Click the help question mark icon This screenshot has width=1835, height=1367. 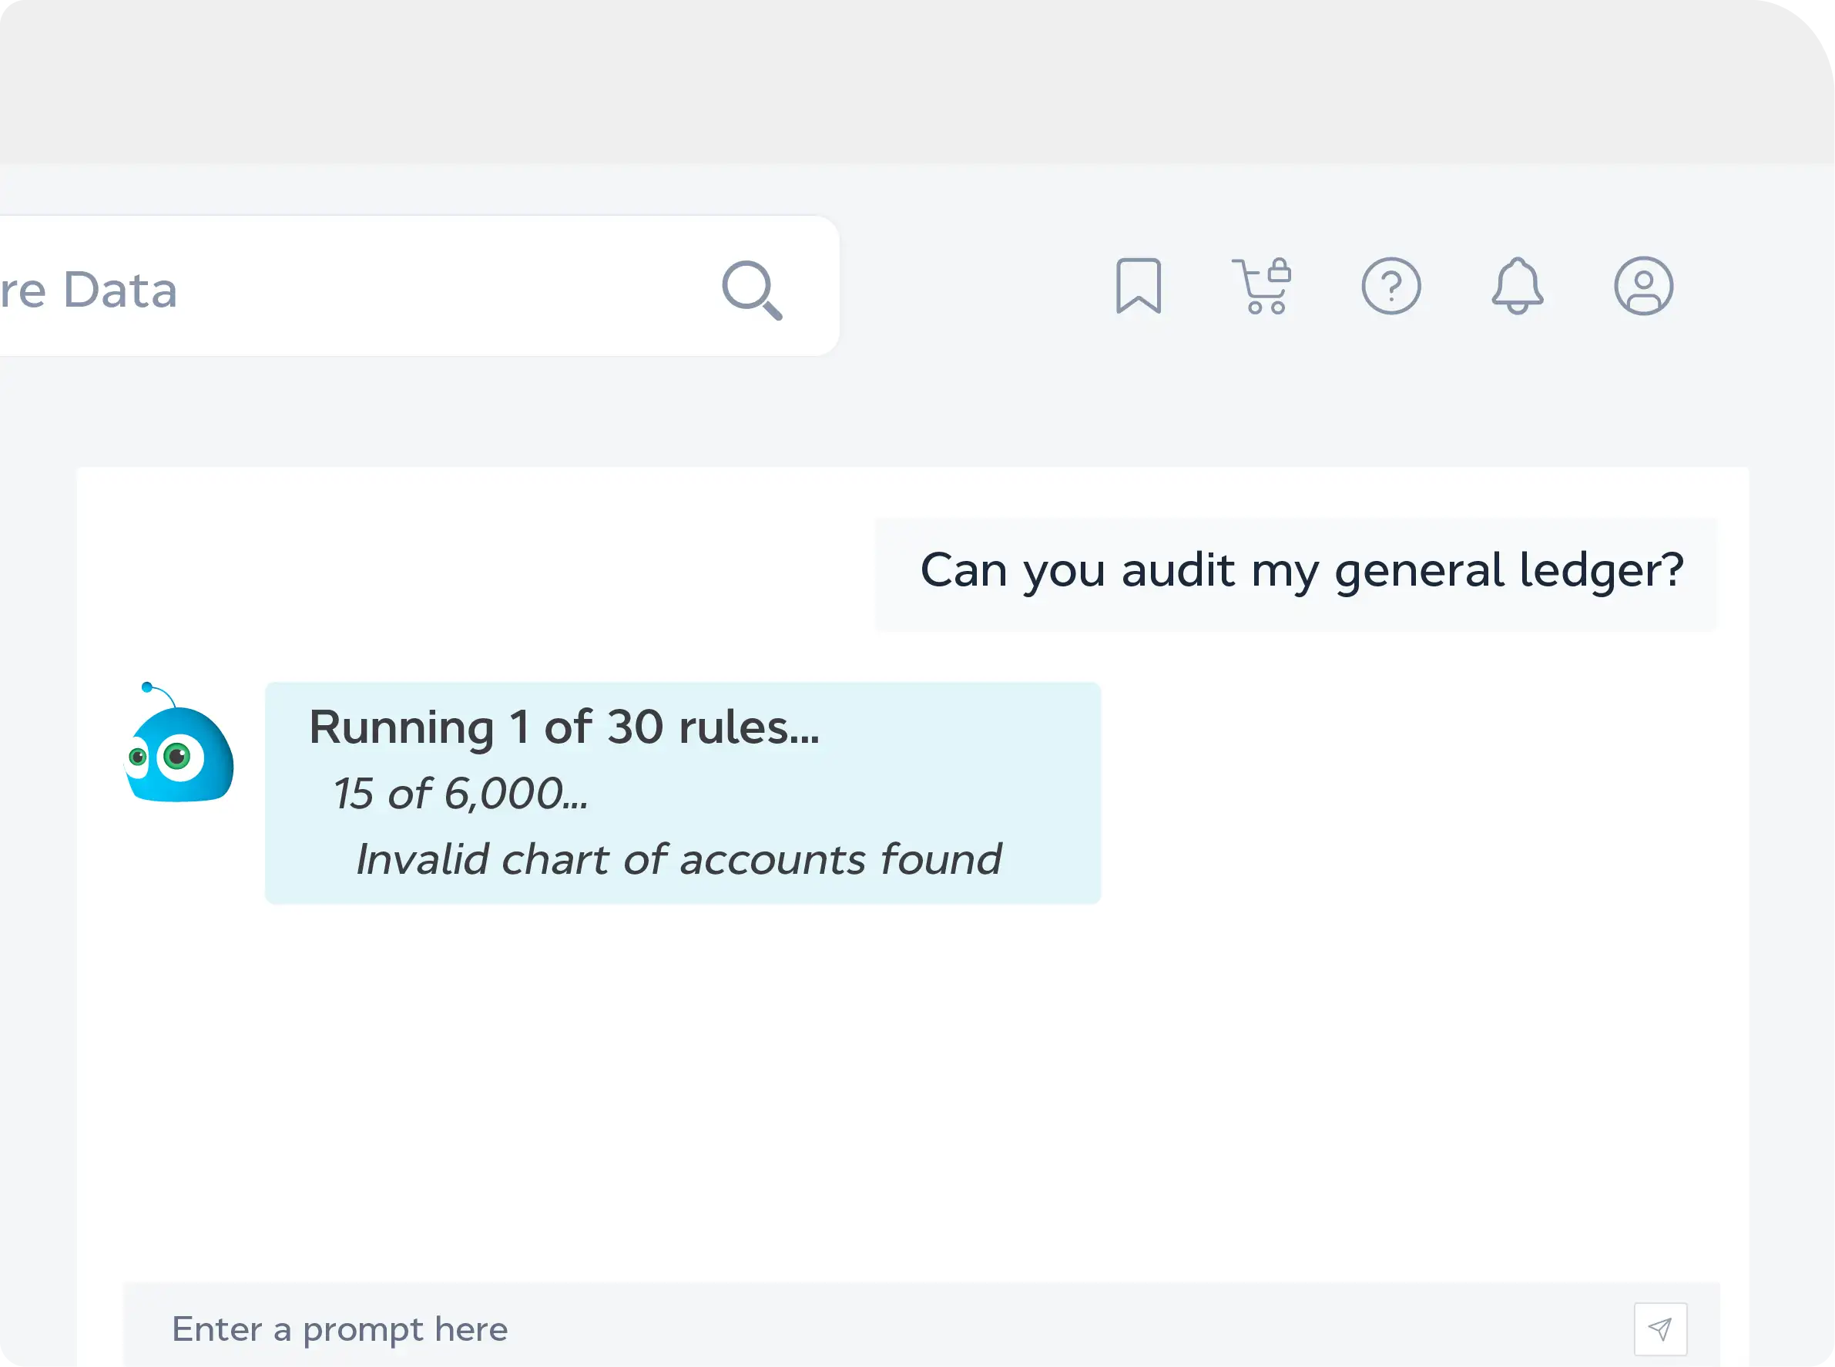pyautogui.click(x=1391, y=287)
